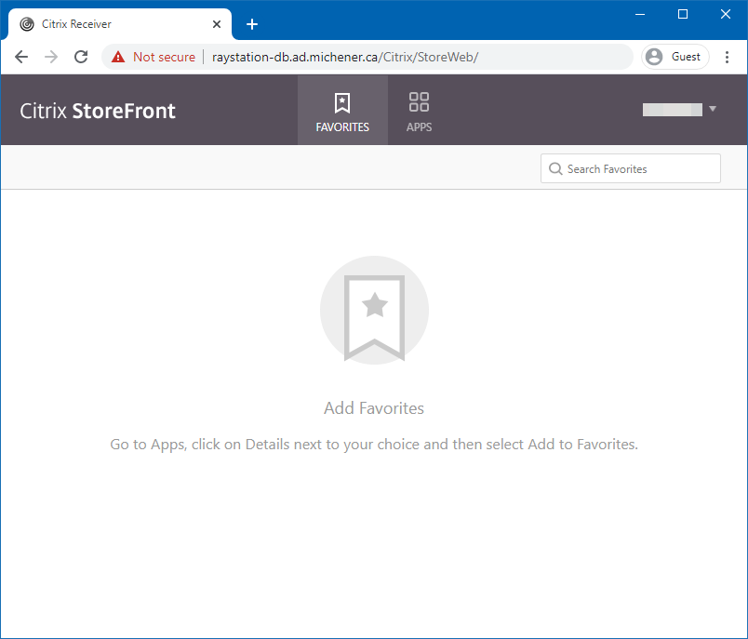The height and width of the screenshot is (639, 748).
Task: Click the magnifier icon in the search box
Action: pos(555,168)
